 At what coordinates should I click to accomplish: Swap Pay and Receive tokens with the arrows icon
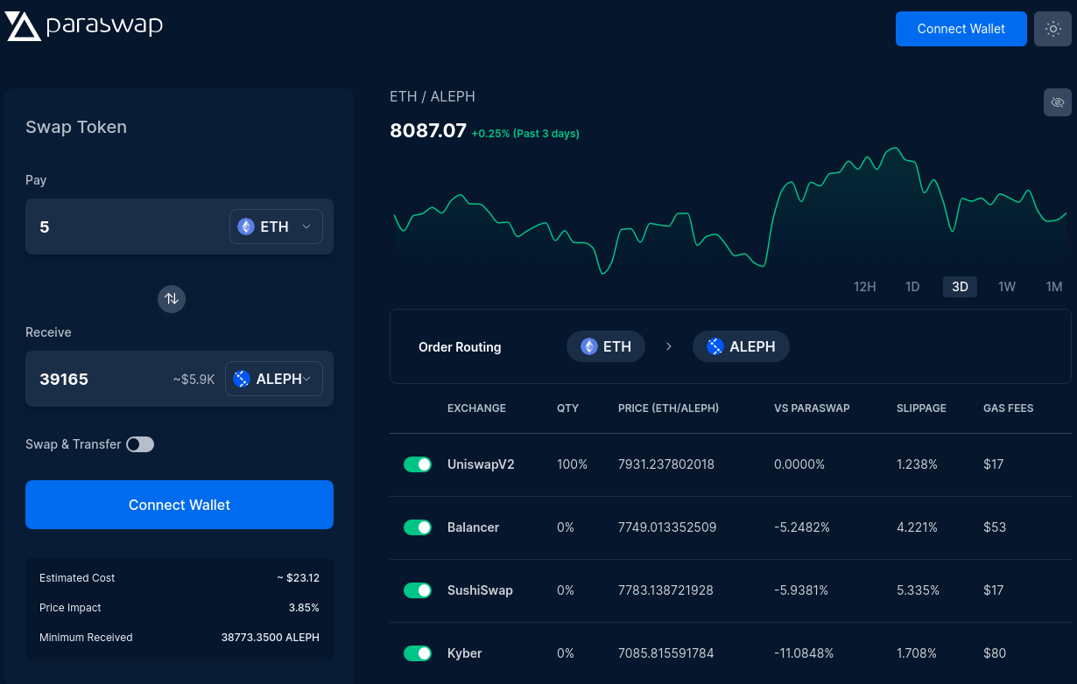[172, 299]
